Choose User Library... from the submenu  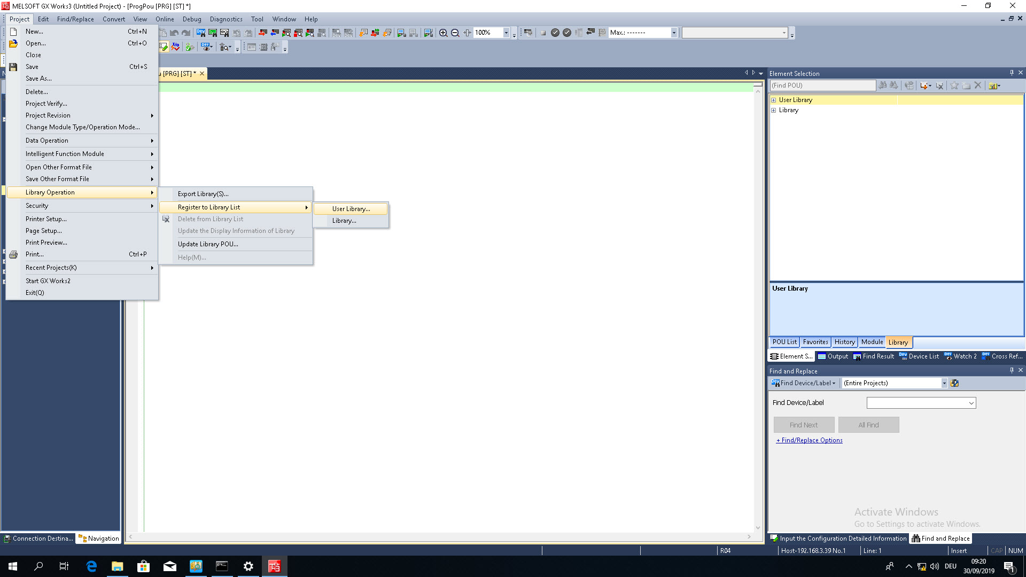click(x=351, y=209)
